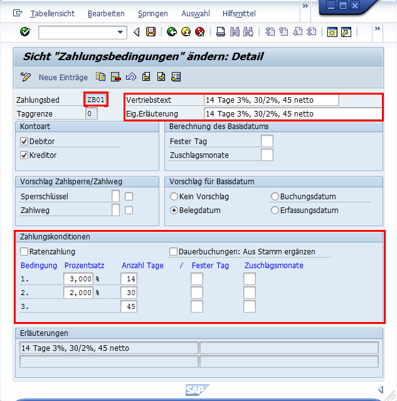397x401 pixels.
Task: Open the command field dropdown
Action: point(120,32)
